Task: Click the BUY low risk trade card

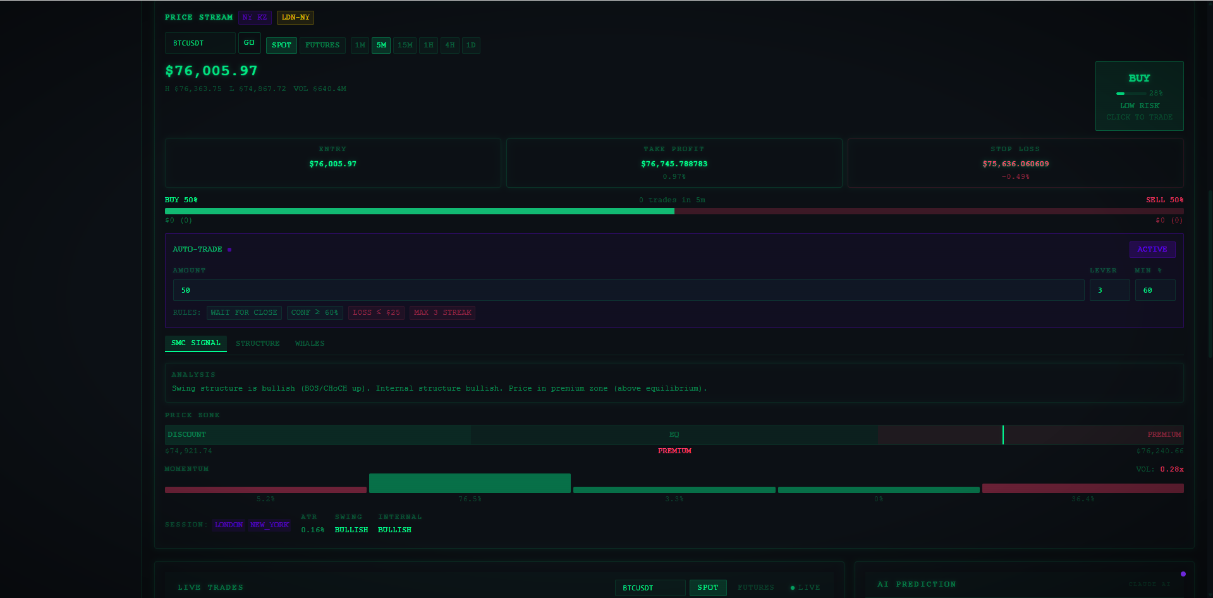Action: click(x=1139, y=96)
